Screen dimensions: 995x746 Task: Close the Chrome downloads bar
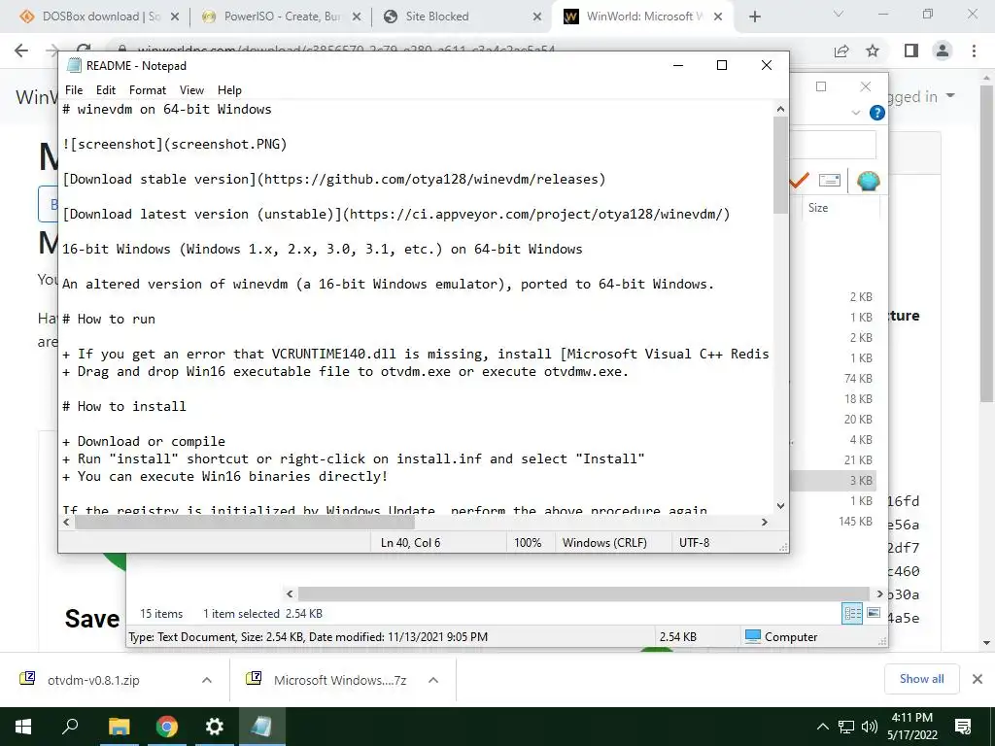978,679
